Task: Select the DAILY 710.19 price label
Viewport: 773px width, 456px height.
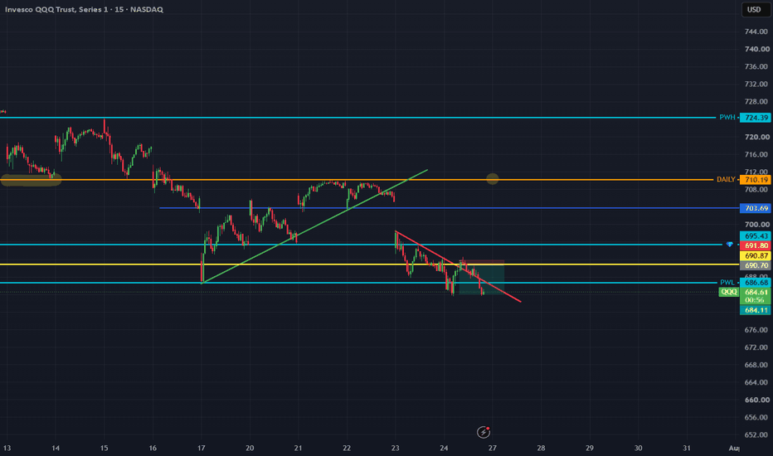Action: 755,180
